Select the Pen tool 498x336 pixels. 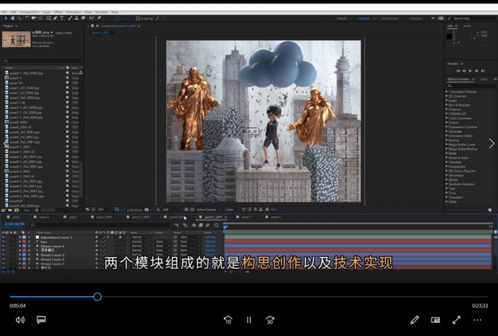(57, 18)
